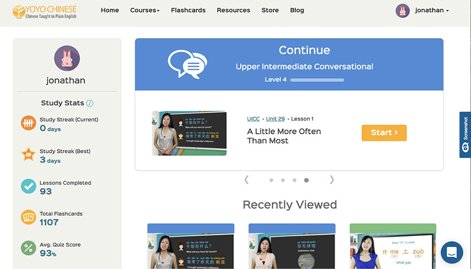Click the Lessons Completed checkmark icon
The height and width of the screenshot is (269, 471).
coord(29,186)
